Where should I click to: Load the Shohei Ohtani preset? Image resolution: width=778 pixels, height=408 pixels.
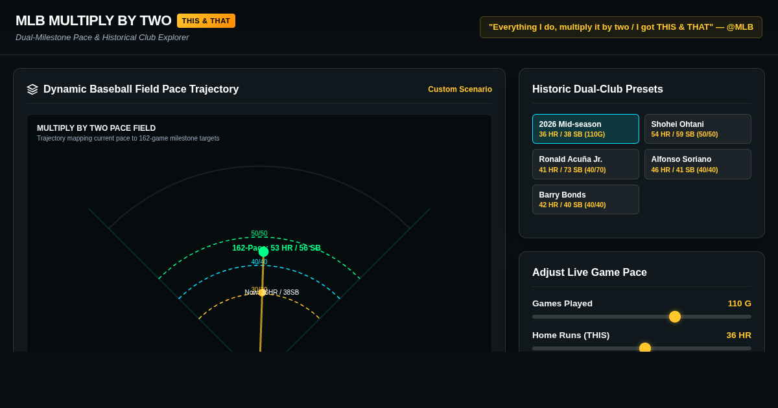[x=698, y=129]
